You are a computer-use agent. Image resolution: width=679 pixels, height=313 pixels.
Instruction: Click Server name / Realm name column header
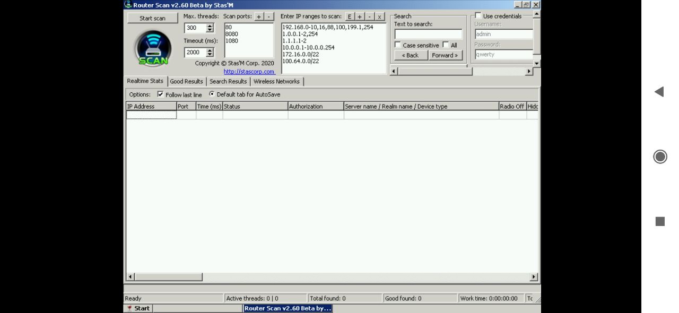(x=421, y=107)
